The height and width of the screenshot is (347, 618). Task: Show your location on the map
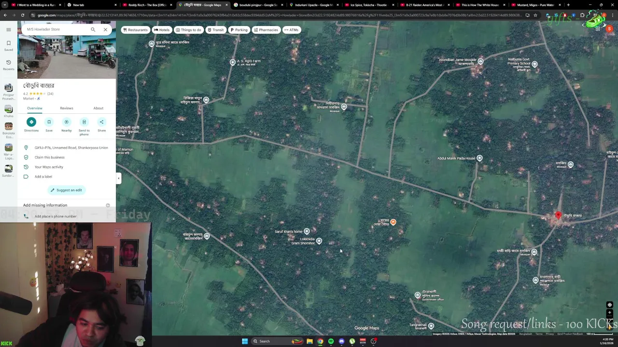609,305
